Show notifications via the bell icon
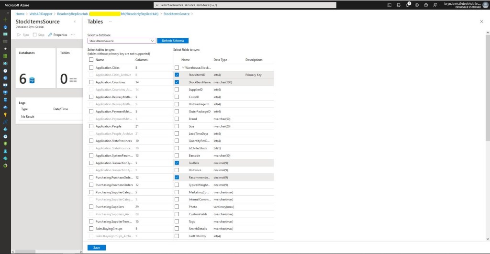Viewport: 490px width, 254px height. coord(408,5)
